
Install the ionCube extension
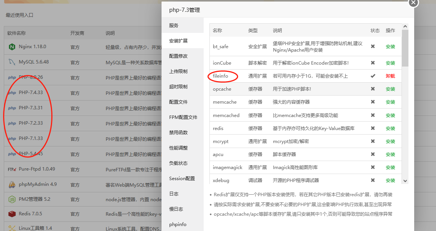pos(390,63)
